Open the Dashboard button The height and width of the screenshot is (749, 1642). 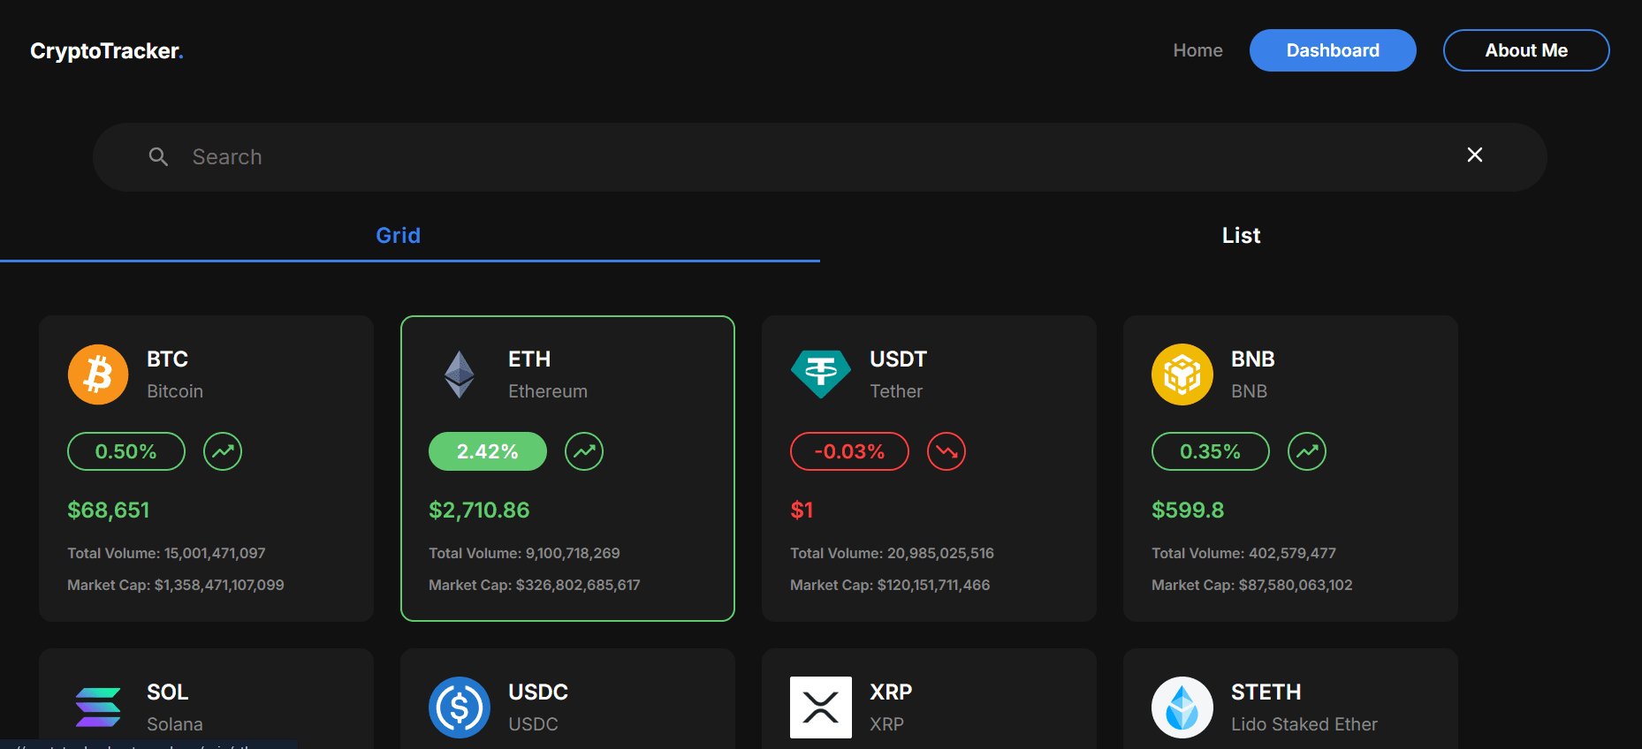(x=1333, y=50)
